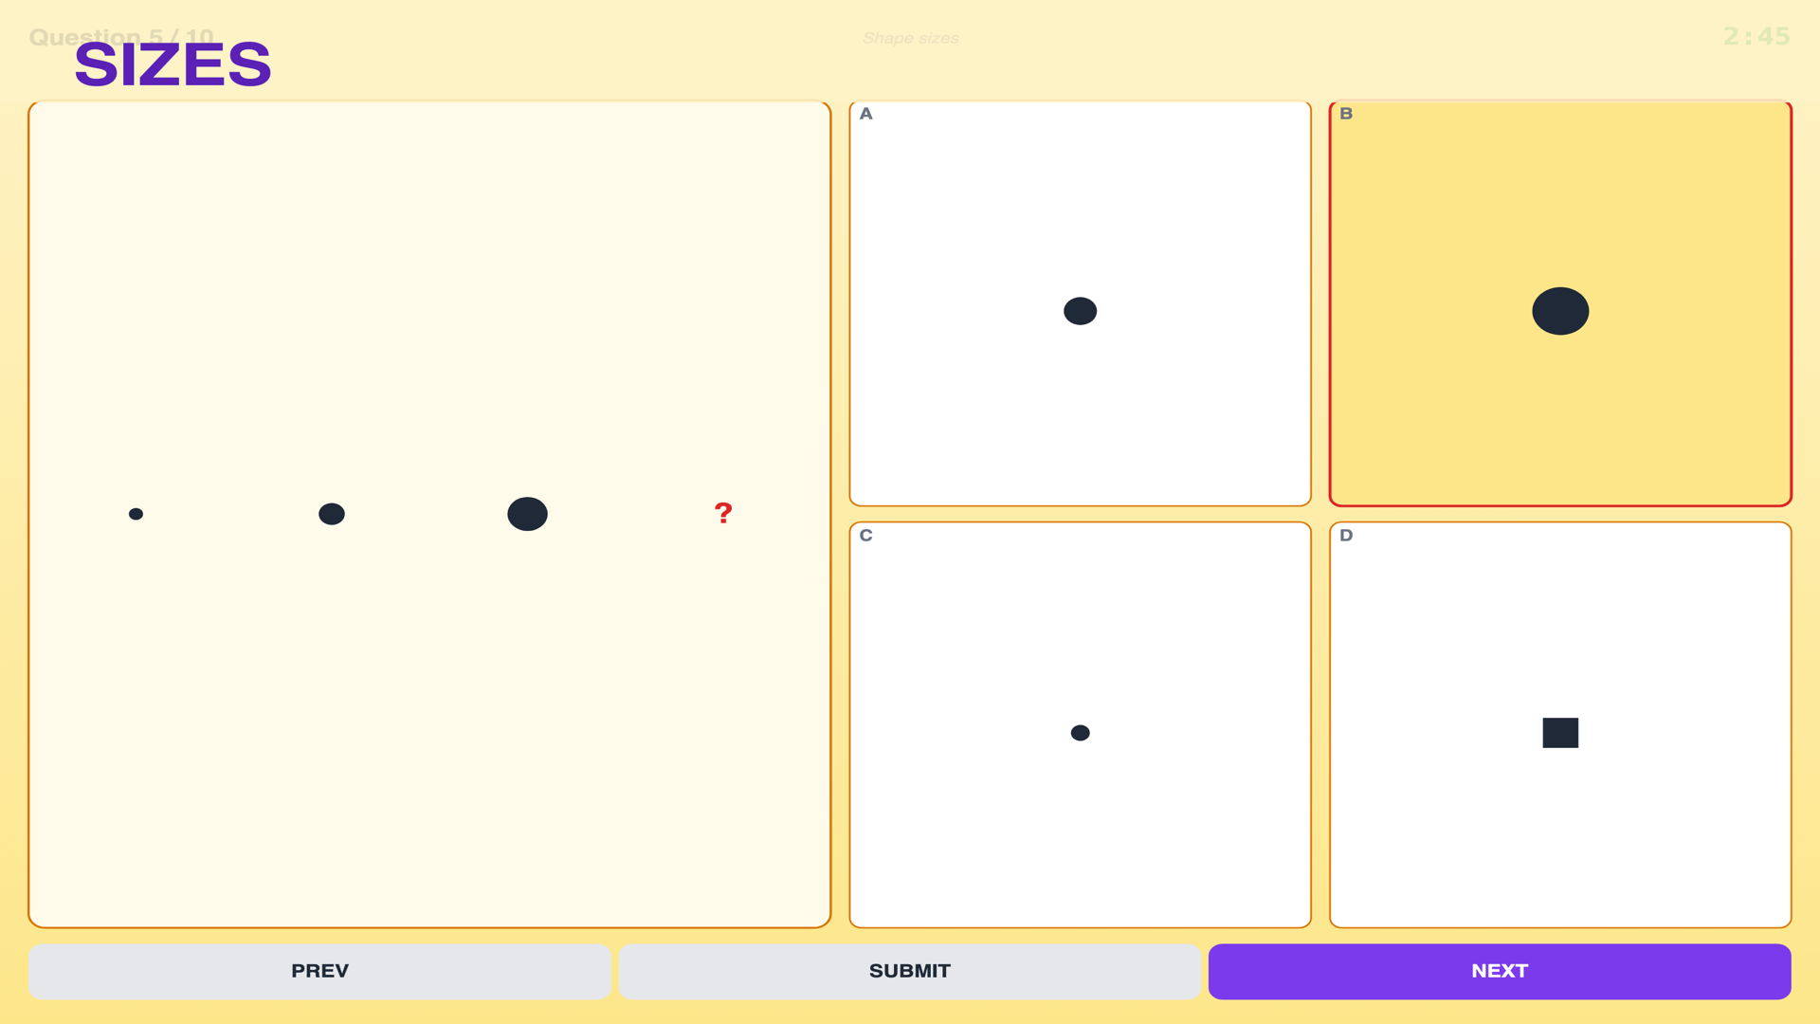
Task: Click the dark square shape in option D
Action: pos(1560,733)
